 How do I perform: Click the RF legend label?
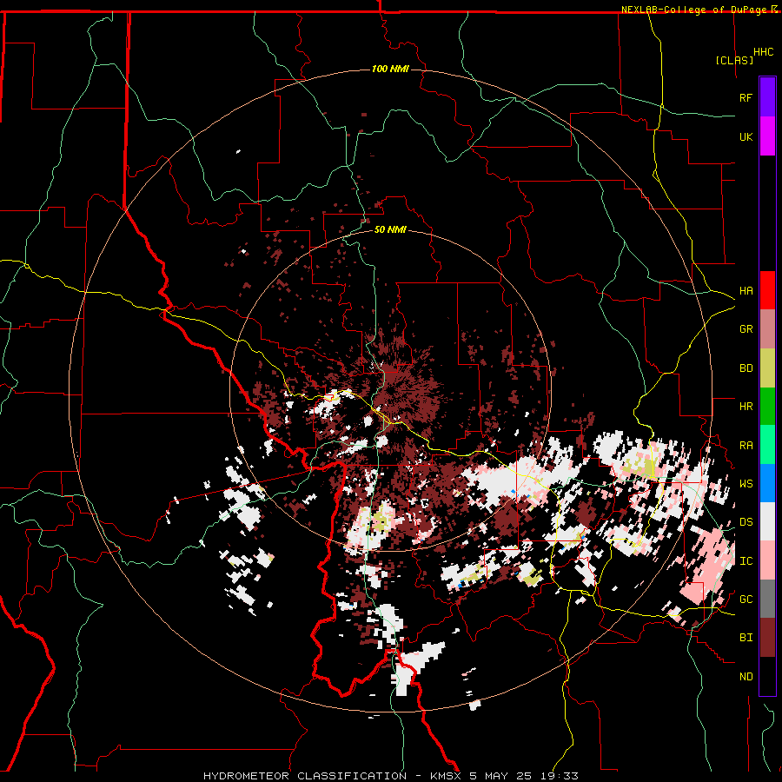[746, 97]
